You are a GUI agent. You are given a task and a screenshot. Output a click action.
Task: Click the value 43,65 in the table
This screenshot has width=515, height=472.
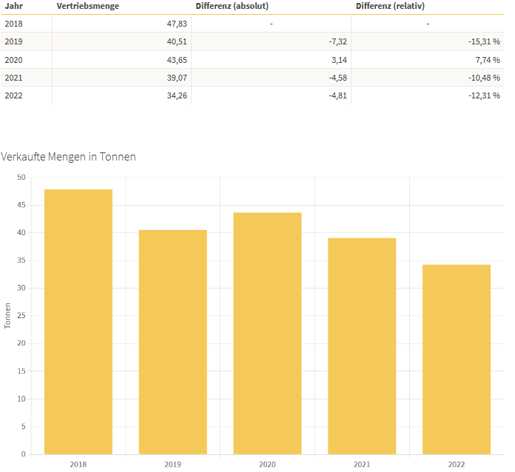177,60
